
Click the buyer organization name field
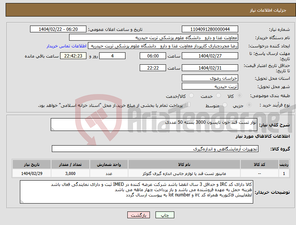(x=154, y=37)
